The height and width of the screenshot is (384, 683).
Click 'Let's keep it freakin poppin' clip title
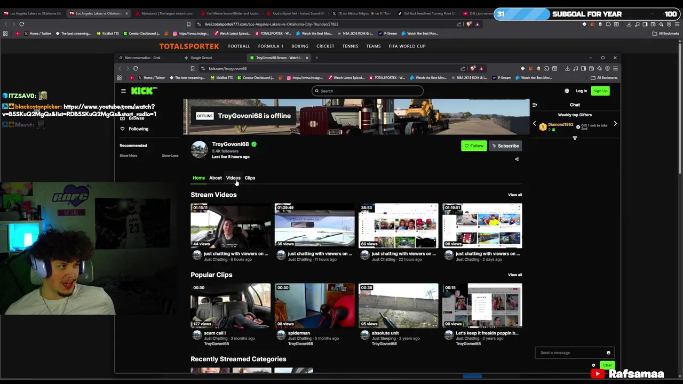[487, 333]
